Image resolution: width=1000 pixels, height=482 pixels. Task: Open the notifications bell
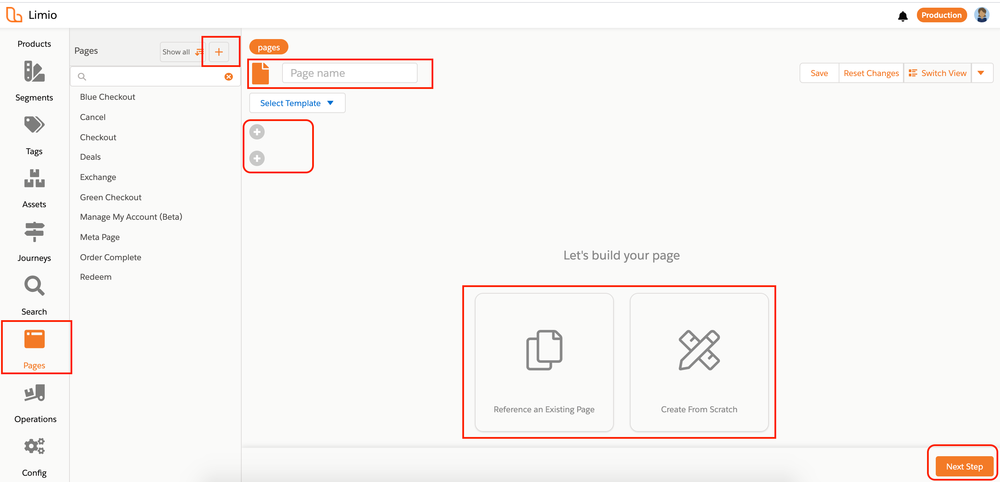pyautogui.click(x=903, y=16)
